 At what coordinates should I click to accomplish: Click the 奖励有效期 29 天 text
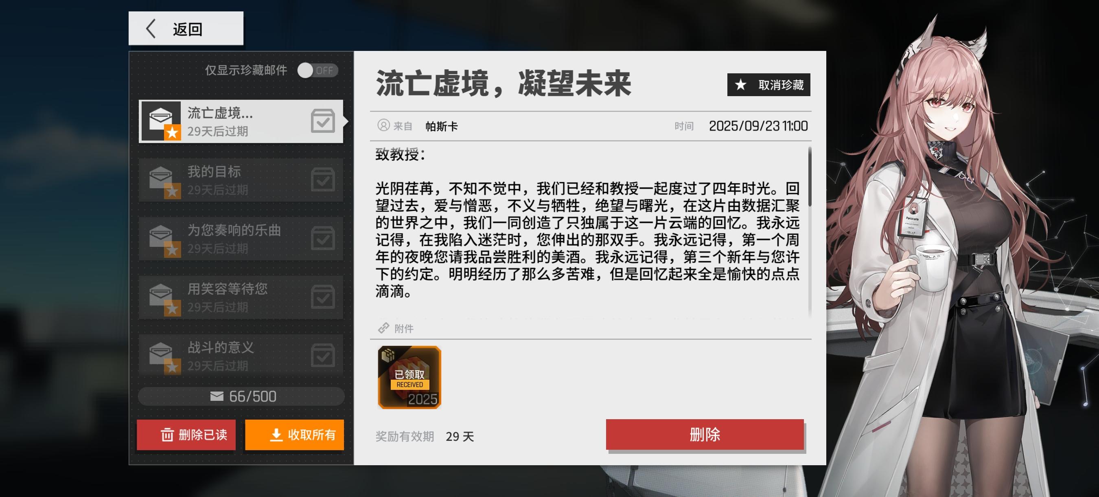[425, 436]
